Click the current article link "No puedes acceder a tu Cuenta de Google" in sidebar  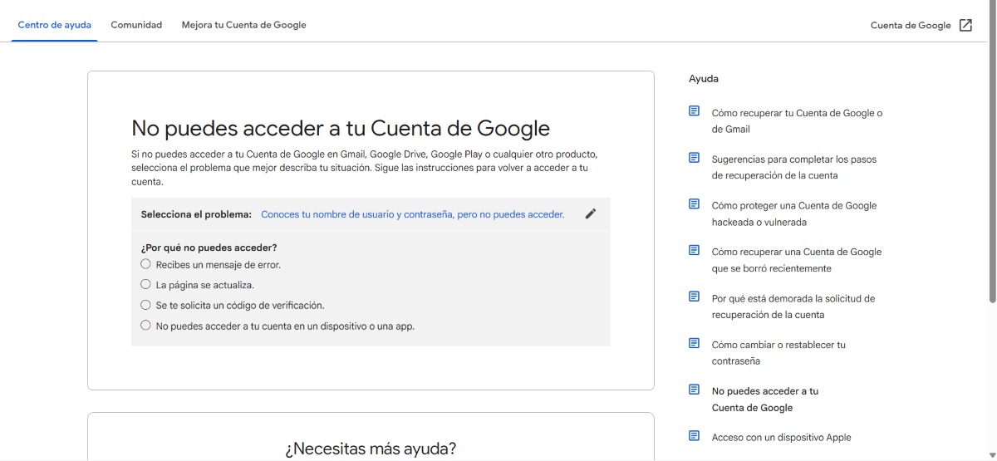point(765,400)
